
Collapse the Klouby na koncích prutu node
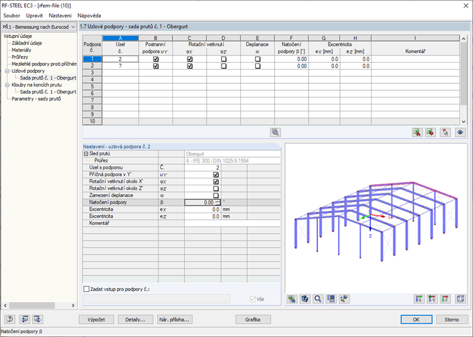coord(7,85)
